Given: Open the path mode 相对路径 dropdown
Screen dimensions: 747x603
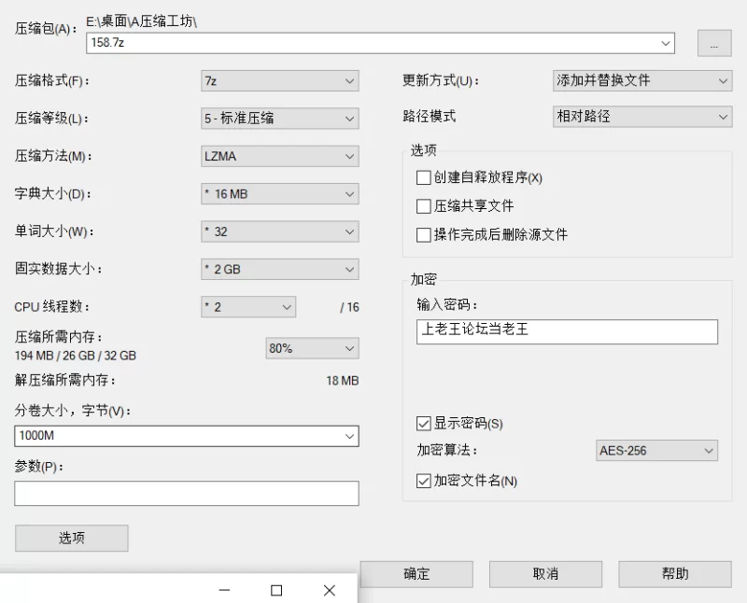Looking at the screenshot, I should click(642, 117).
